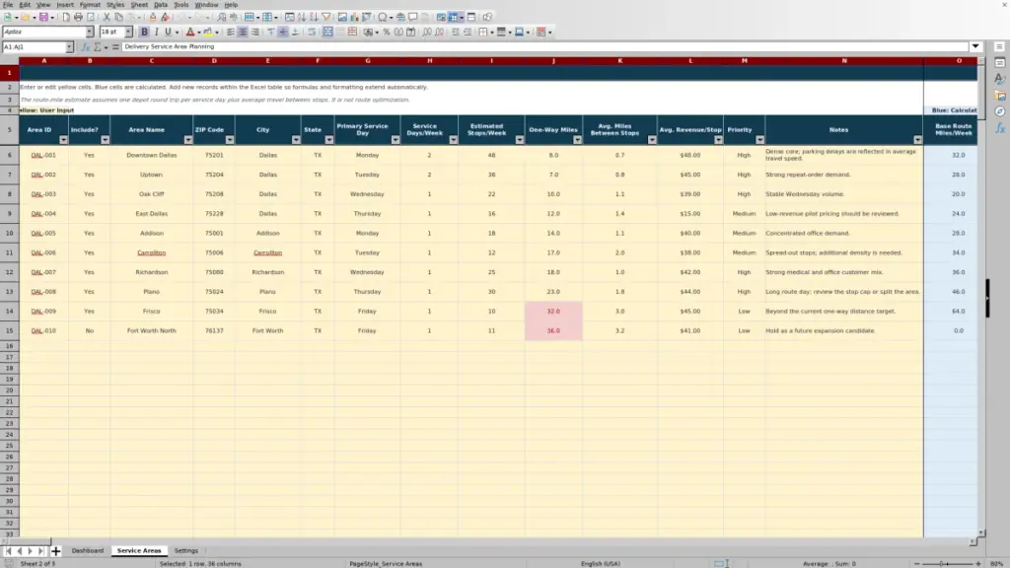Open the Tools menu
Viewport: 1010px width, 568px height.
click(181, 5)
